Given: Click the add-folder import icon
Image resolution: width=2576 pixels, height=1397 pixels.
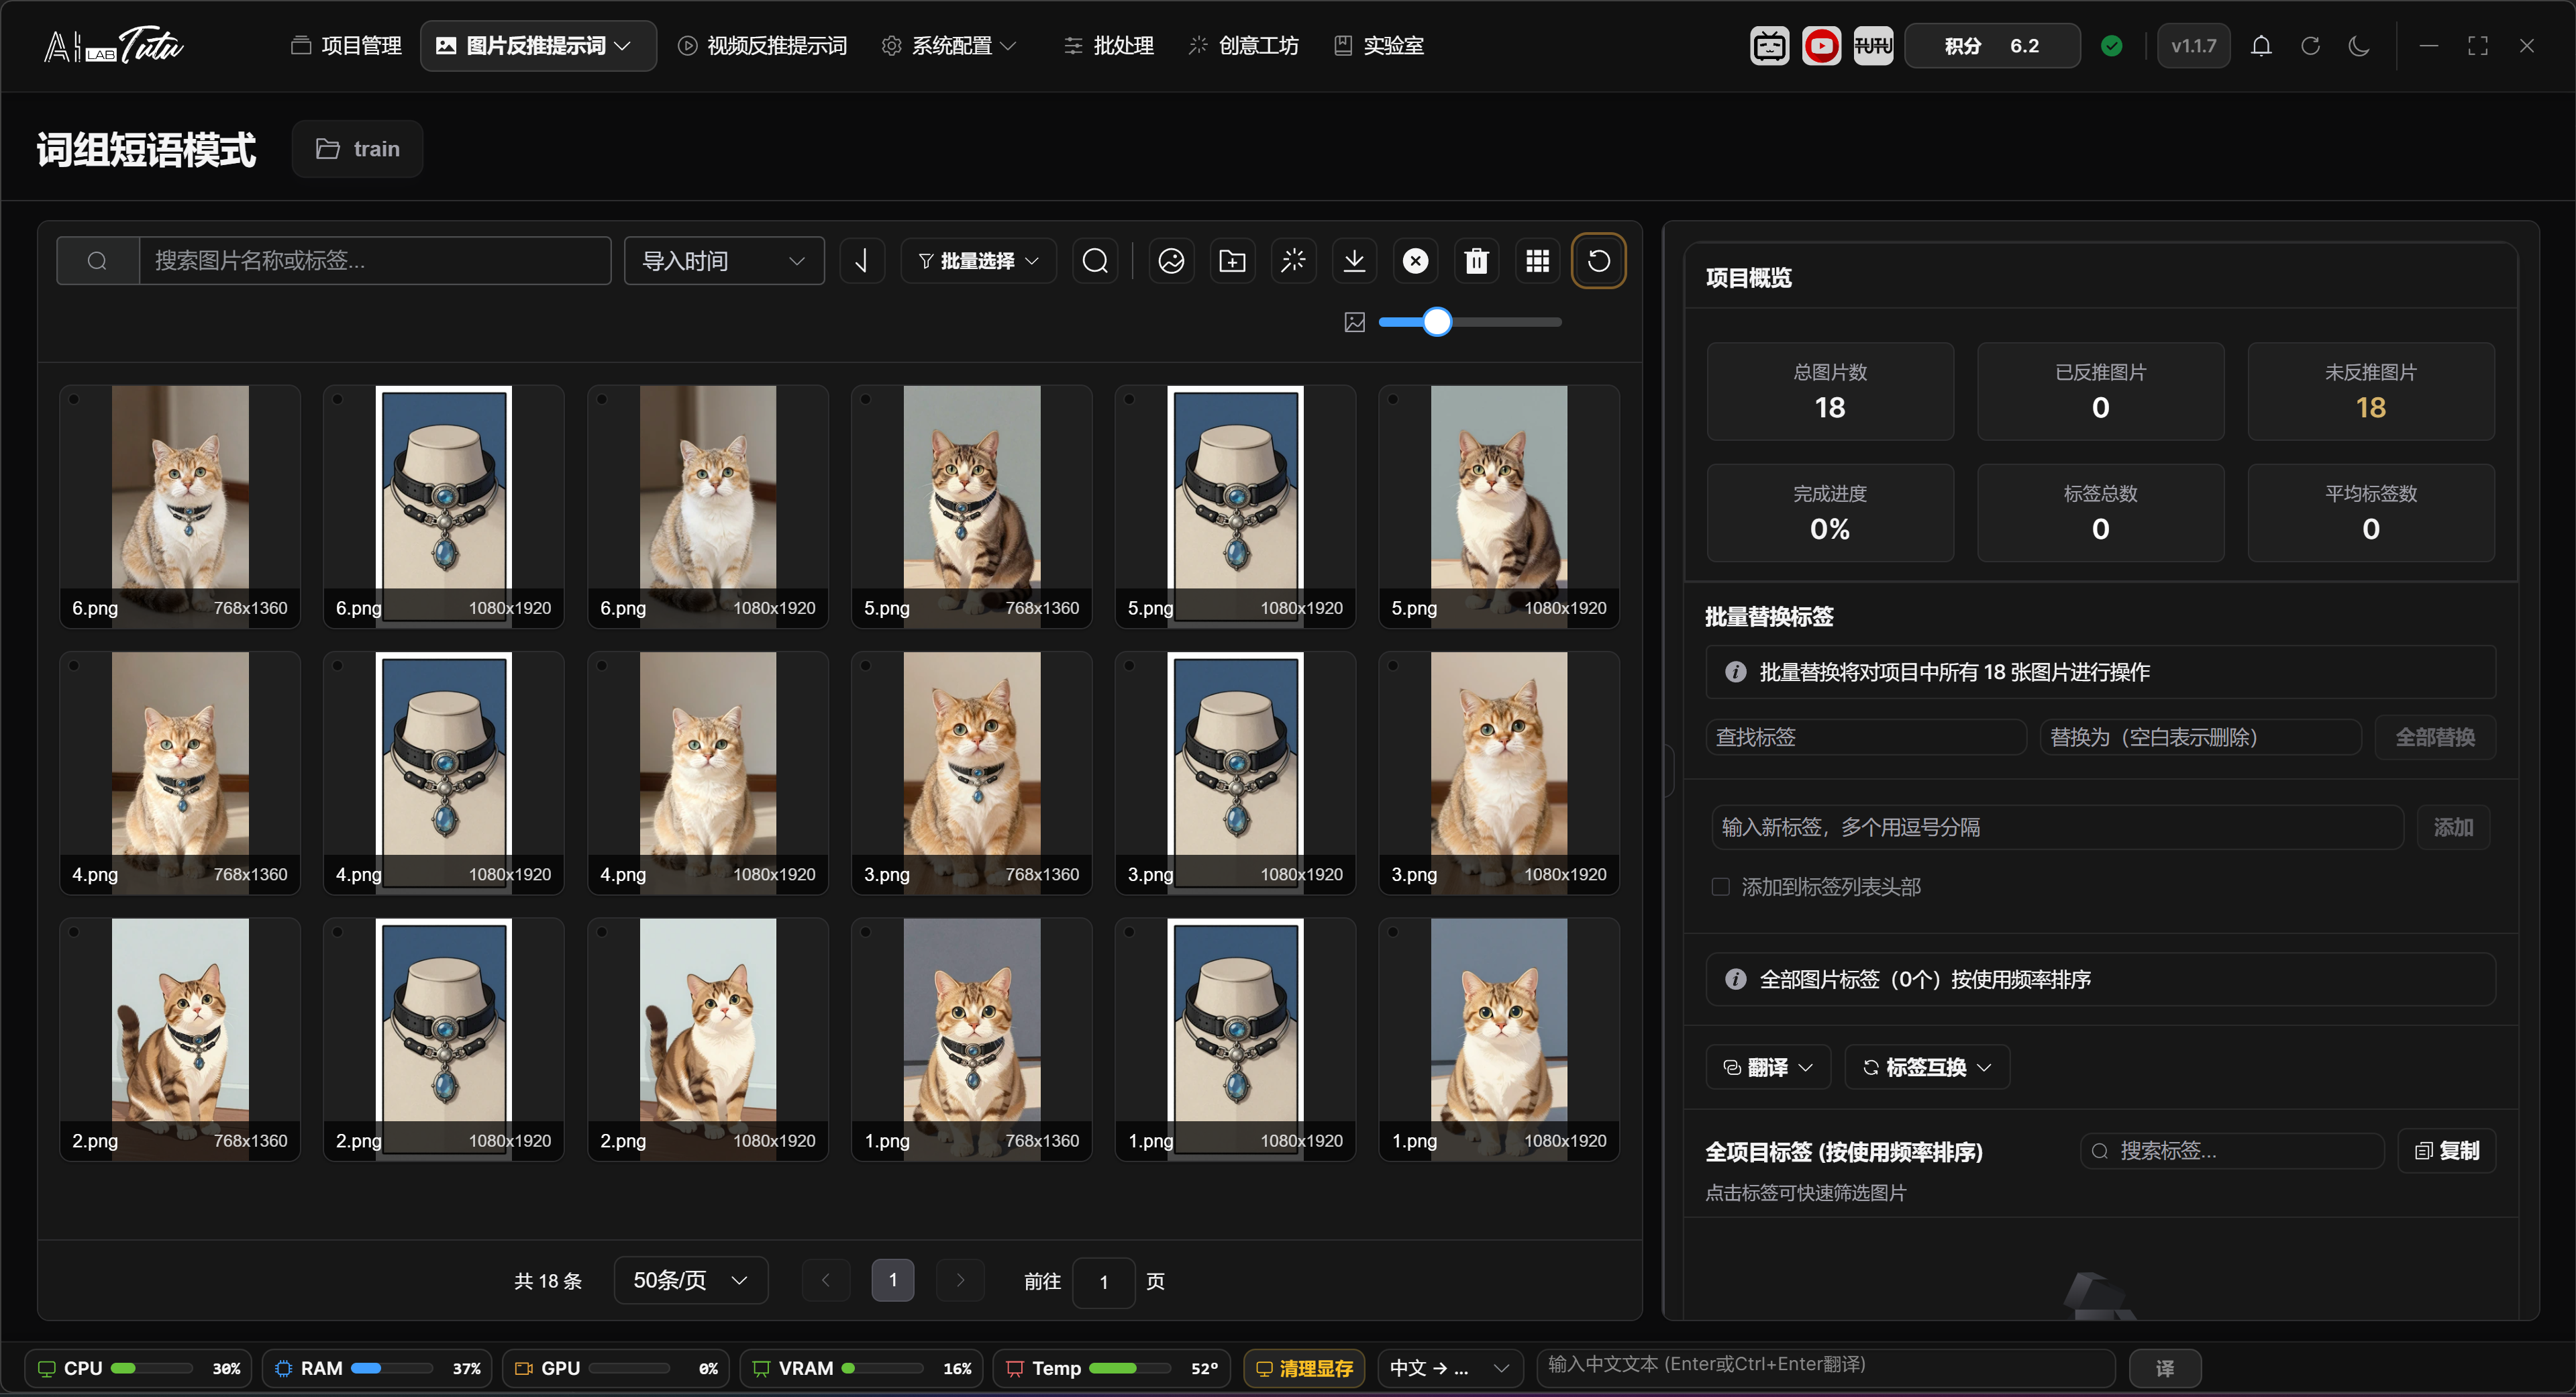Looking at the screenshot, I should tap(1232, 261).
